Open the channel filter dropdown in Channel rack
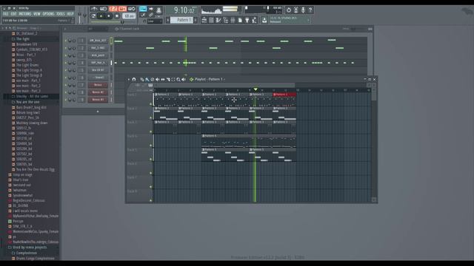The width and height of the screenshot is (474, 266). point(99,29)
